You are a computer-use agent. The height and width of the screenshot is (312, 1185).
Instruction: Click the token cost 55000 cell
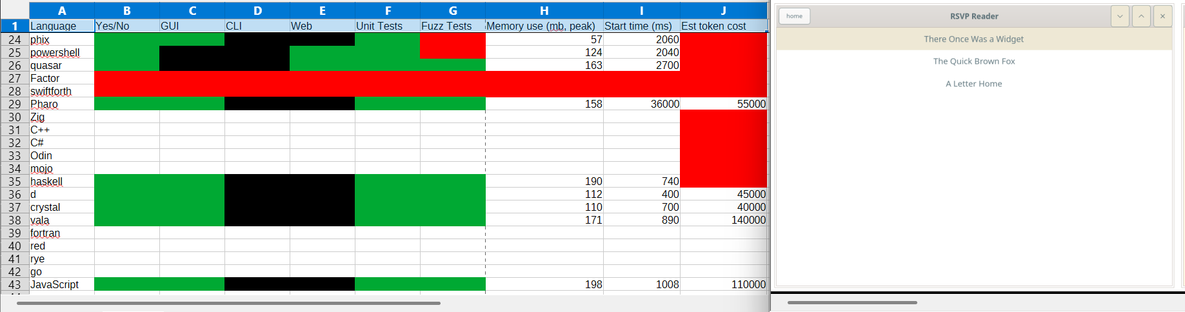tap(723, 104)
